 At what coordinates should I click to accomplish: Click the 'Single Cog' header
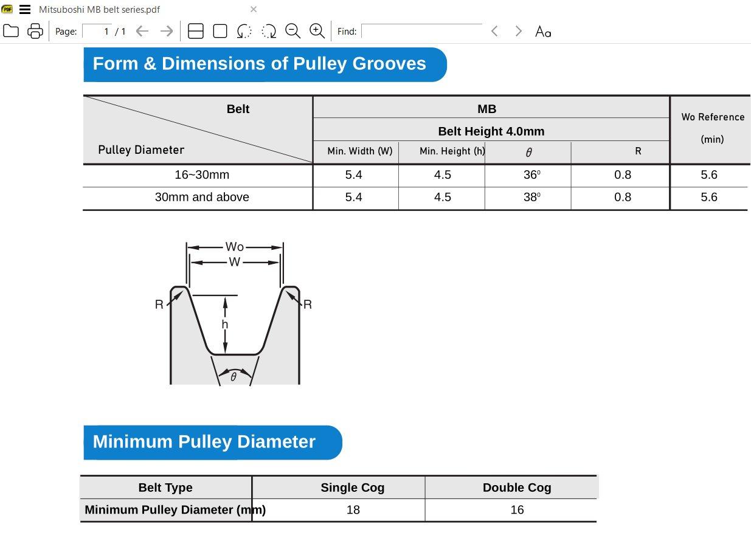tap(353, 488)
